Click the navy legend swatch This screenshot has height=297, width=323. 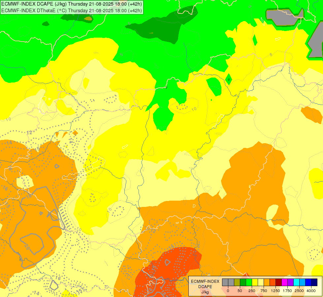click(314, 282)
